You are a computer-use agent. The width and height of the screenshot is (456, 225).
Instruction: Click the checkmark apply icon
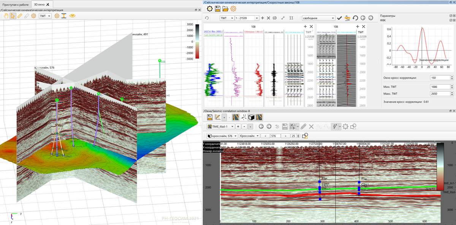point(340,18)
